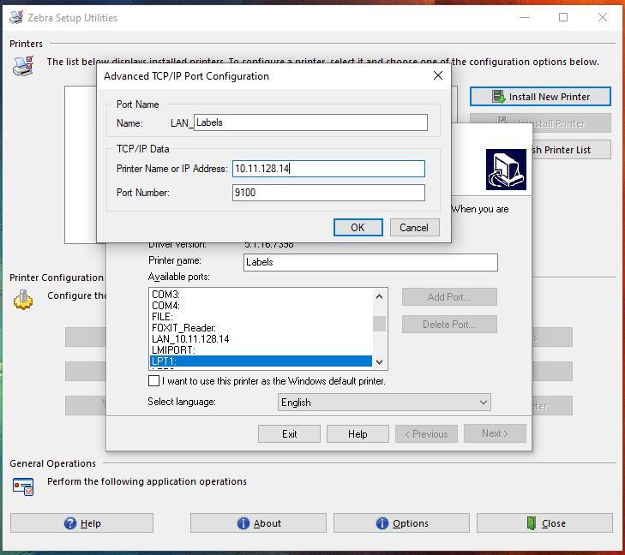Open the Options dialog
The width and height of the screenshot is (625, 555).
[x=401, y=523]
